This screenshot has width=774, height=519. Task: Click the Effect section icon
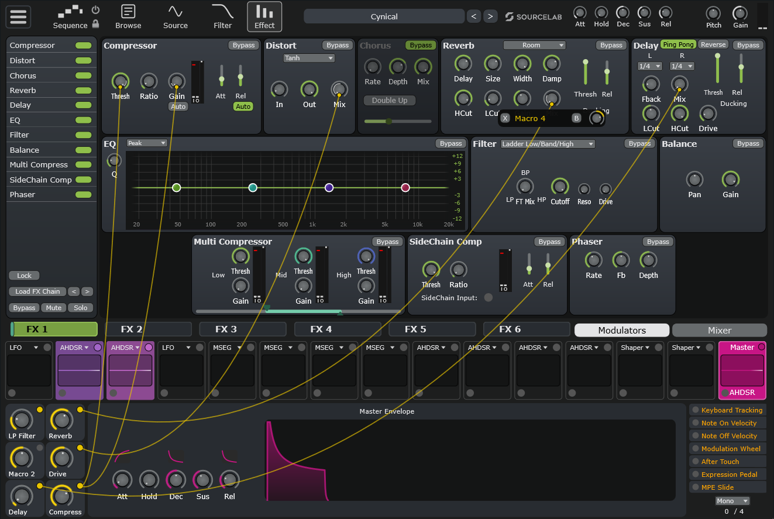pos(264,16)
